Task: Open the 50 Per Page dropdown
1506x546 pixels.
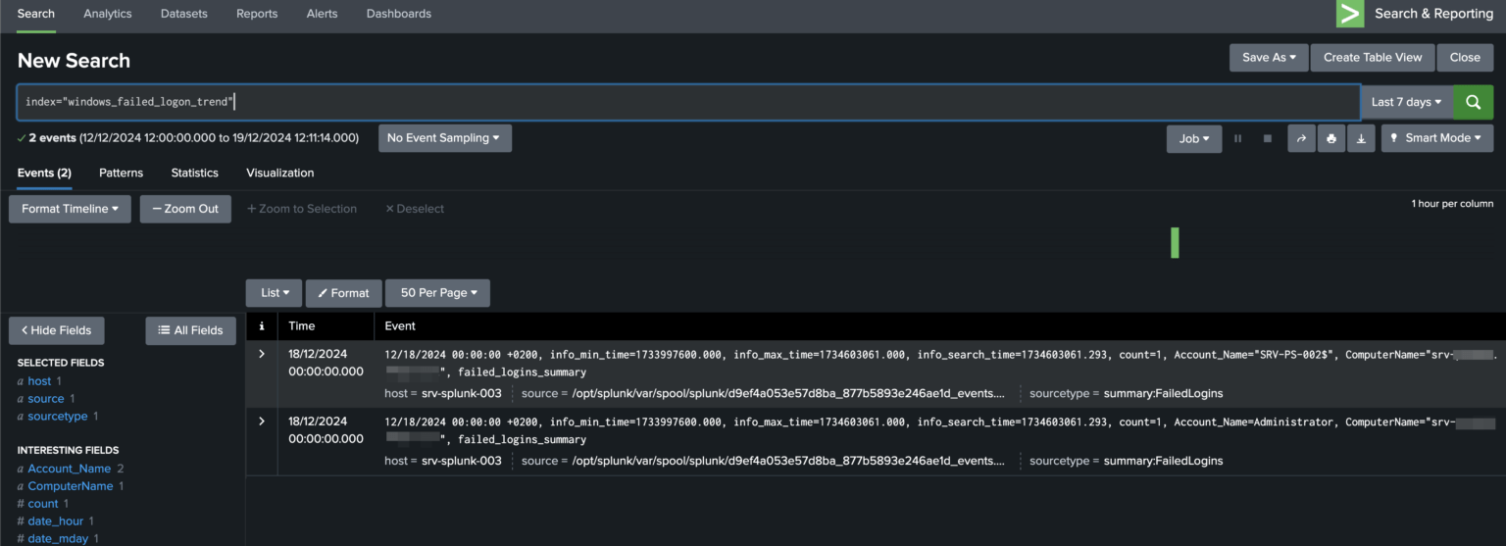Action: [x=438, y=293]
